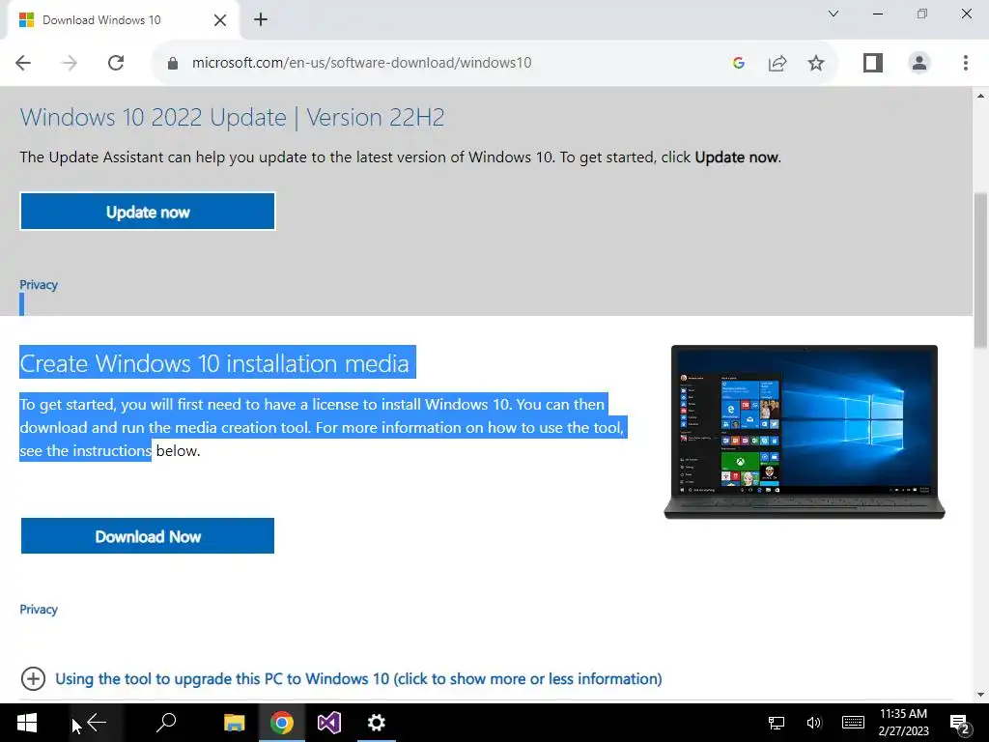Click the Windows 10 laptop image

(805, 432)
